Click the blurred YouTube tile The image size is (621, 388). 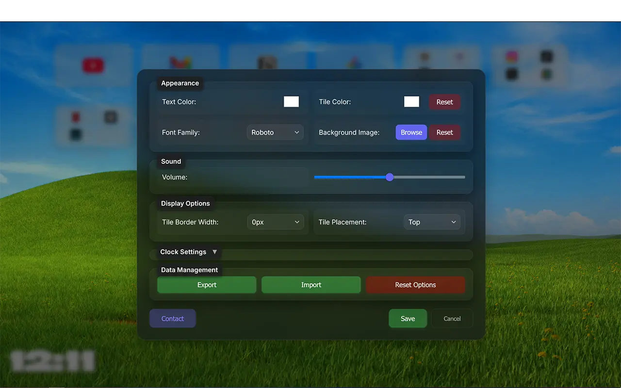[x=93, y=65]
